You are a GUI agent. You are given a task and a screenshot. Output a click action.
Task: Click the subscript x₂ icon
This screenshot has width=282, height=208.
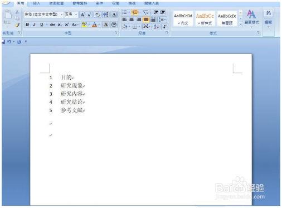[60, 25]
